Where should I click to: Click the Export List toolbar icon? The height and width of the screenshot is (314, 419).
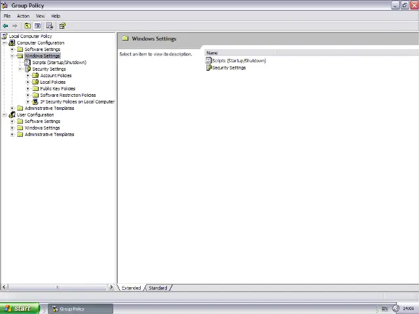49,26
